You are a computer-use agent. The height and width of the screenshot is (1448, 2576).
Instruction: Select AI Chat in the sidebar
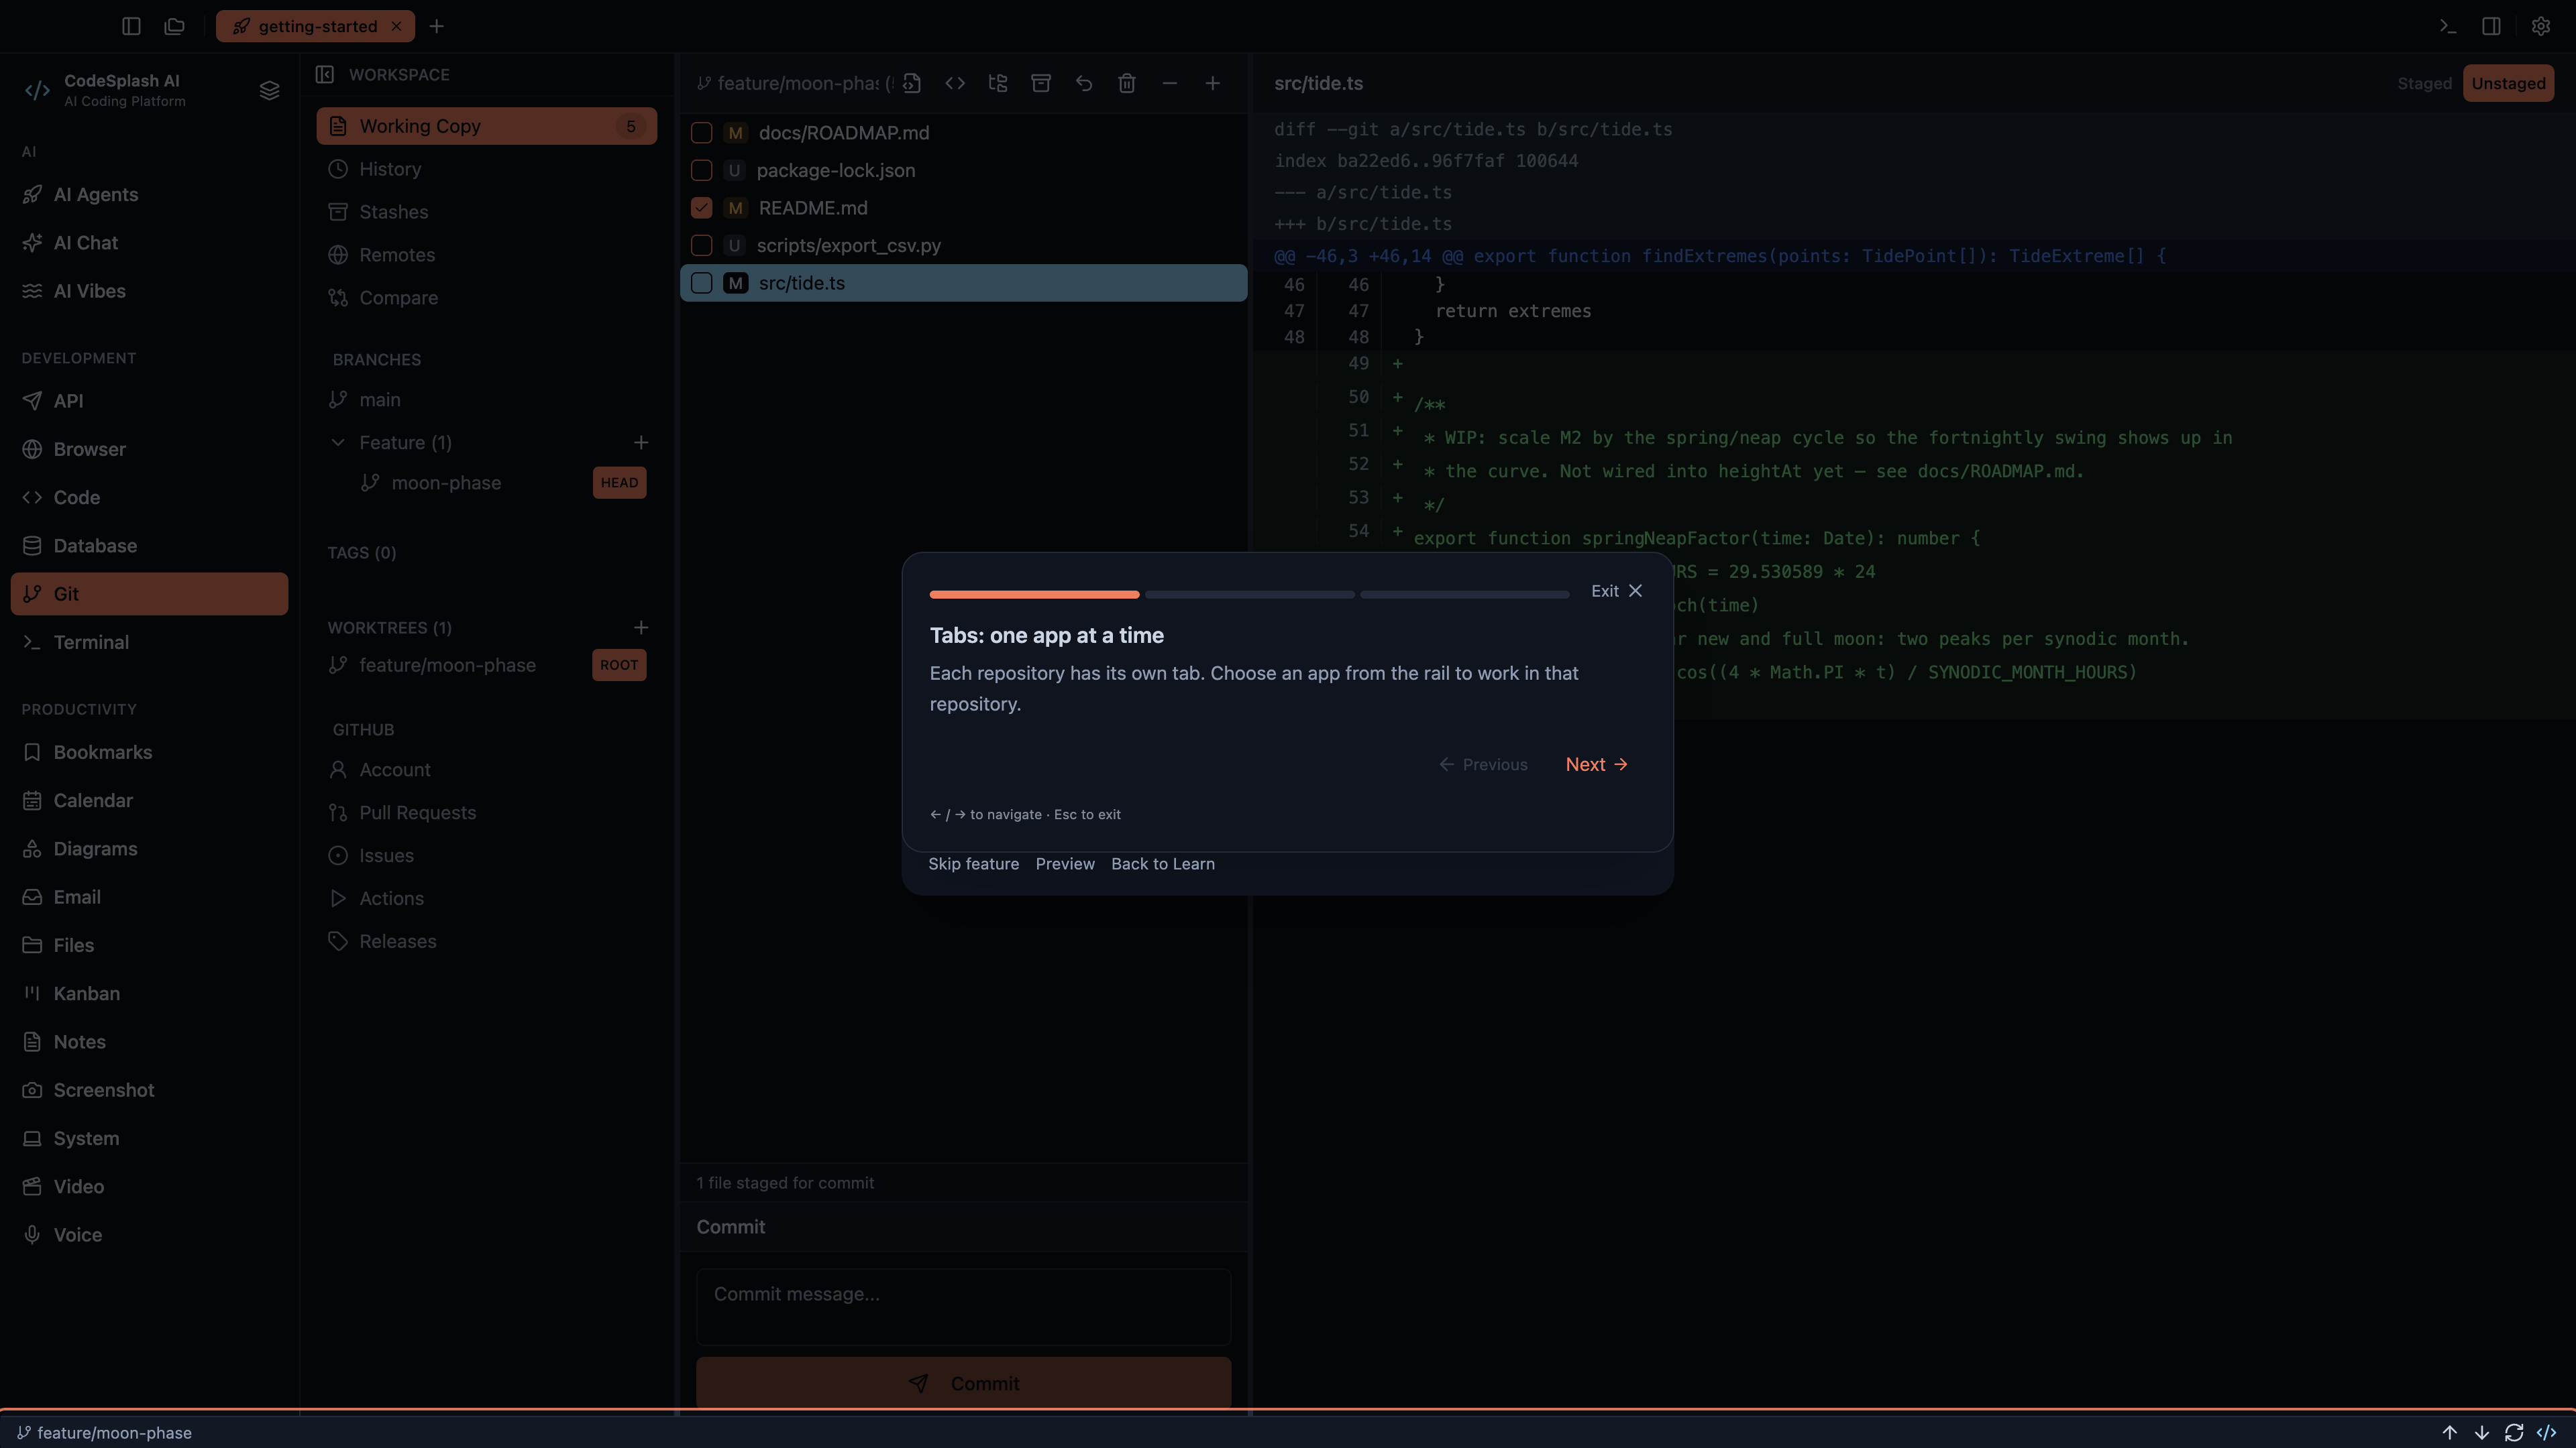tap(150, 243)
